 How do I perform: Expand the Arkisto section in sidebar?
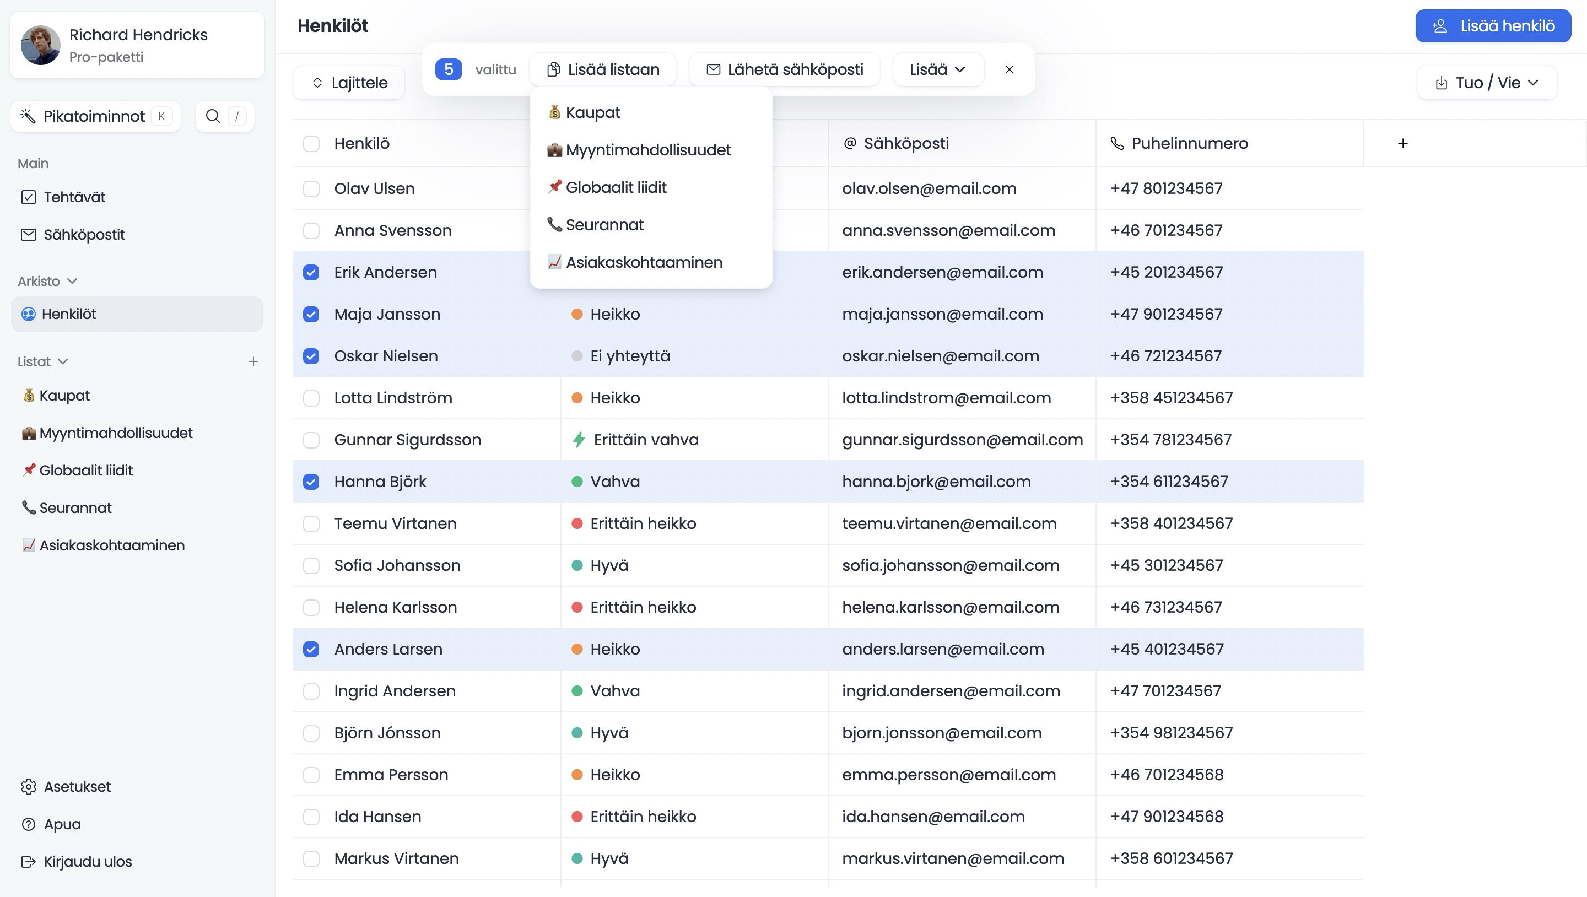73,281
